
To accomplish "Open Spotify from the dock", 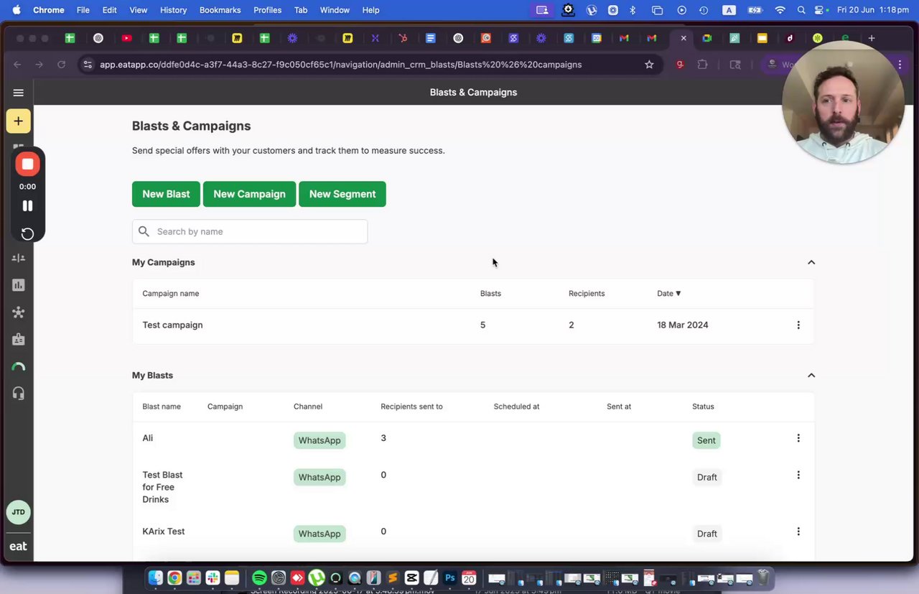I will 259,577.
